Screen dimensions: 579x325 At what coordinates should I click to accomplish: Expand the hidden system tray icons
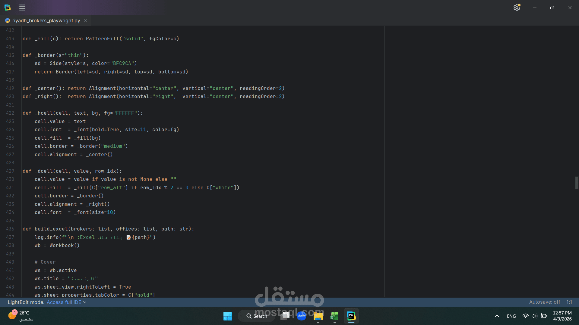coord(497,316)
